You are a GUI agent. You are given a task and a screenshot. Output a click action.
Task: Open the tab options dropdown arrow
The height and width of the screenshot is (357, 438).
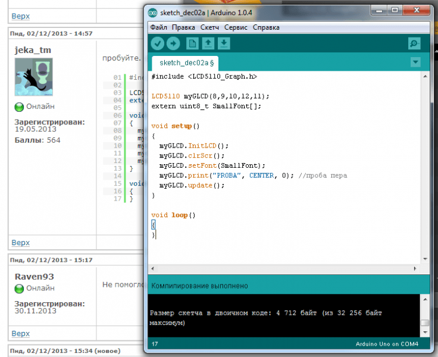(x=415, y=62)
